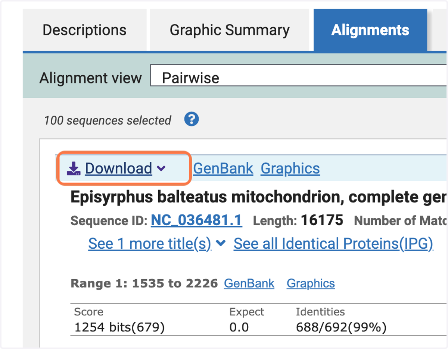Click the 100 sequences selected text
448x349 pixels.
point(108,120)
